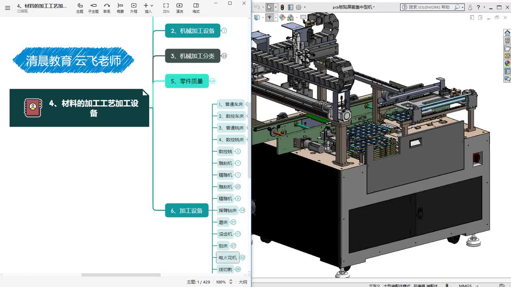
Task: Select the 线切割 subtopic
Action: click(x=225, y=269)
